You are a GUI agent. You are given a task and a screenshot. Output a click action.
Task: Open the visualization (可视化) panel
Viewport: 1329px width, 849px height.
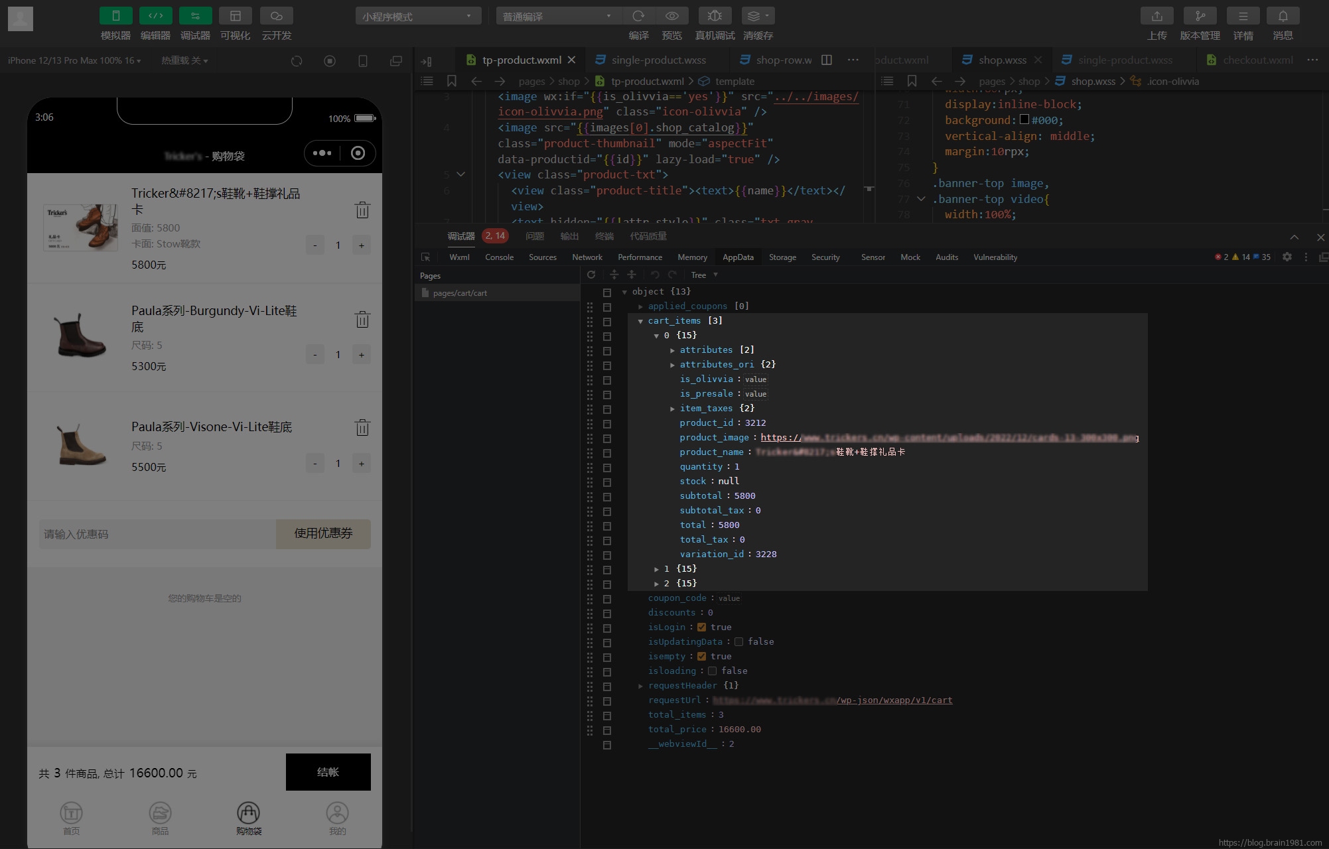(x=236, y=16)
